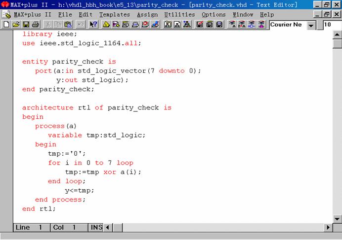Click the line 'y:out std_logic);'
342x240 pixels.
92,80
